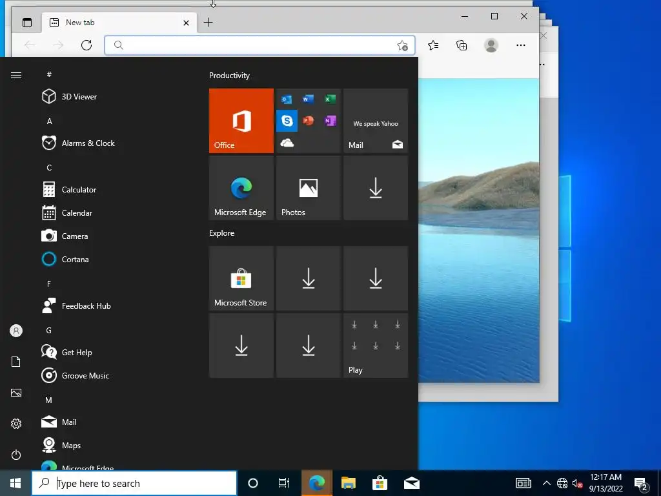Open Edge tab actions menu
Viewport: 661px width, 496px height.
coord(27,23)
